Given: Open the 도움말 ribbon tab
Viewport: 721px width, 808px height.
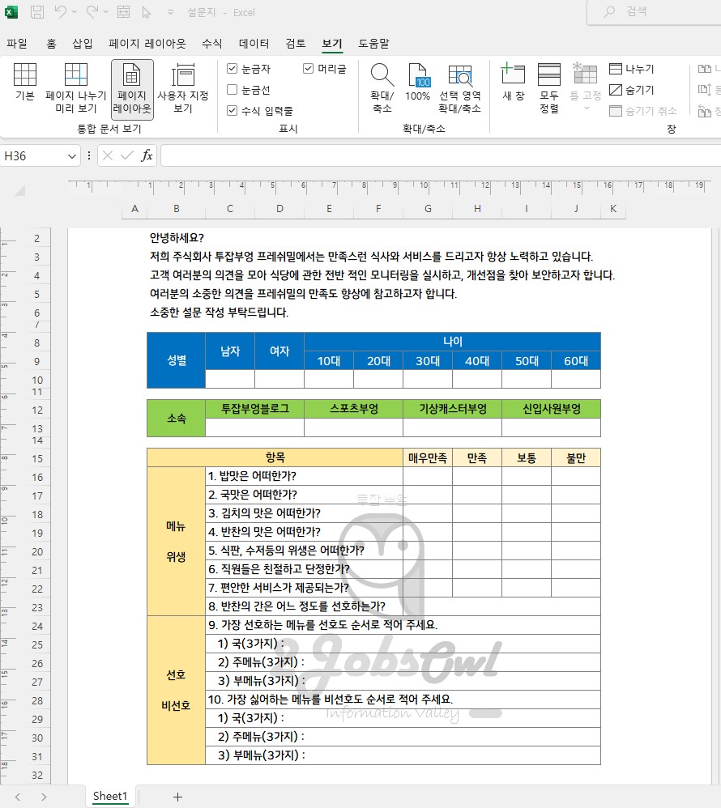Looking at the screenshot, I should pyautogui.click(x=374, y=43).
